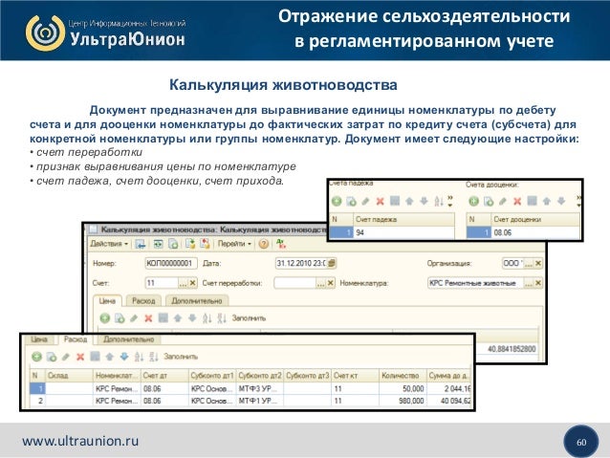Viewport: 610px width, 458px height.
Task: Switch to Цена tab in main window
Action: pyautogui.click(x=107, y=301)
